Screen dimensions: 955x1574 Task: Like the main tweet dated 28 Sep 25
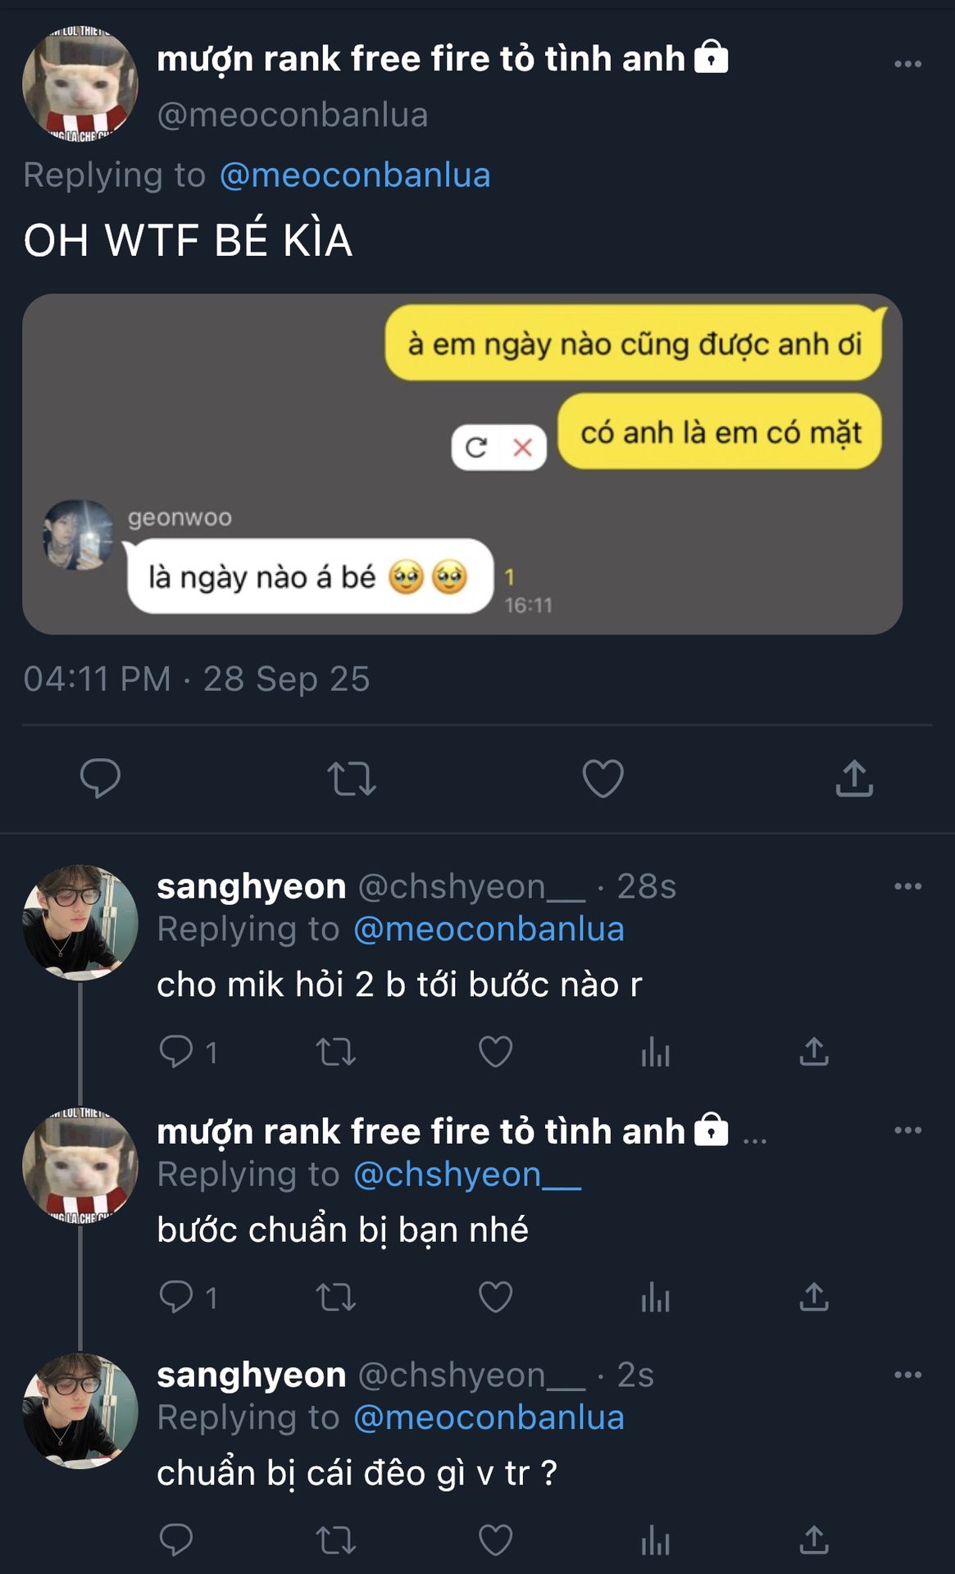point(603,778)
